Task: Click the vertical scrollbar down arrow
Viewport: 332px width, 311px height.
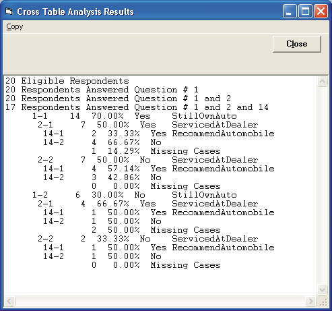Action: coord(322,289)
